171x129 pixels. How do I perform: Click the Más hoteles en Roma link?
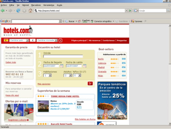click(85, 119)
